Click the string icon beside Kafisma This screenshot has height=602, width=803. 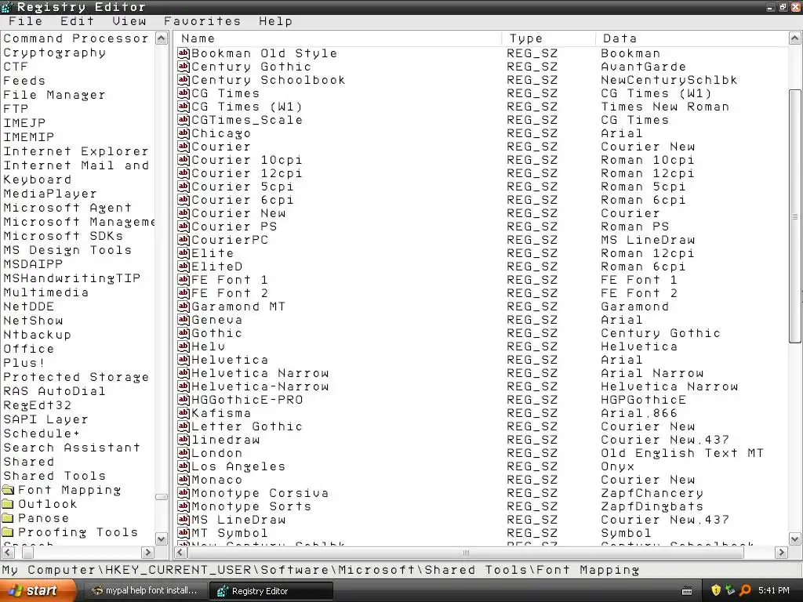183,412
